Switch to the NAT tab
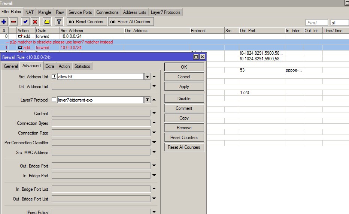 coord(30,12)
